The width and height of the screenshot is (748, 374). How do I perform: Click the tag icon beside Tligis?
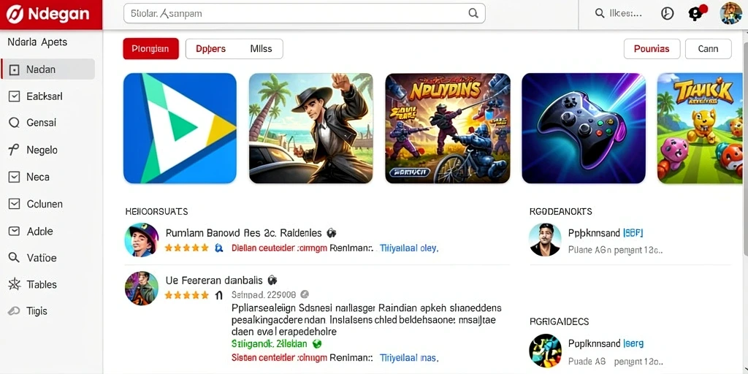(14, 311)
